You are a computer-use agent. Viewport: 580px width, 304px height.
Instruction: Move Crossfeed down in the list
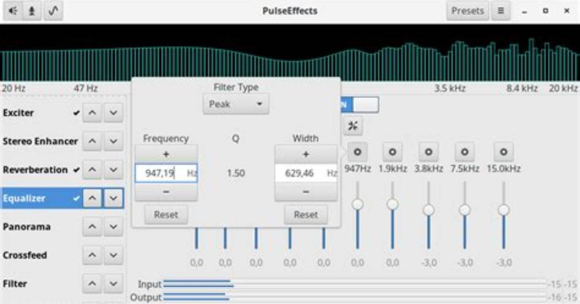click(113, 255)
